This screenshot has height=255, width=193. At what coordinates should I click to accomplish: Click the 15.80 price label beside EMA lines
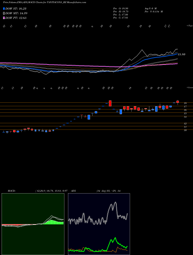(182, 54)
